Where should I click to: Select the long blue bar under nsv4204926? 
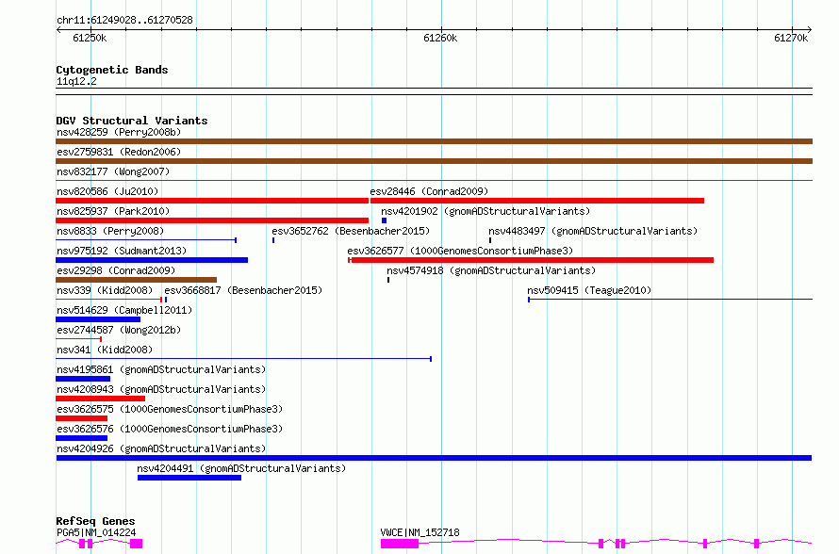click(434, 458)
